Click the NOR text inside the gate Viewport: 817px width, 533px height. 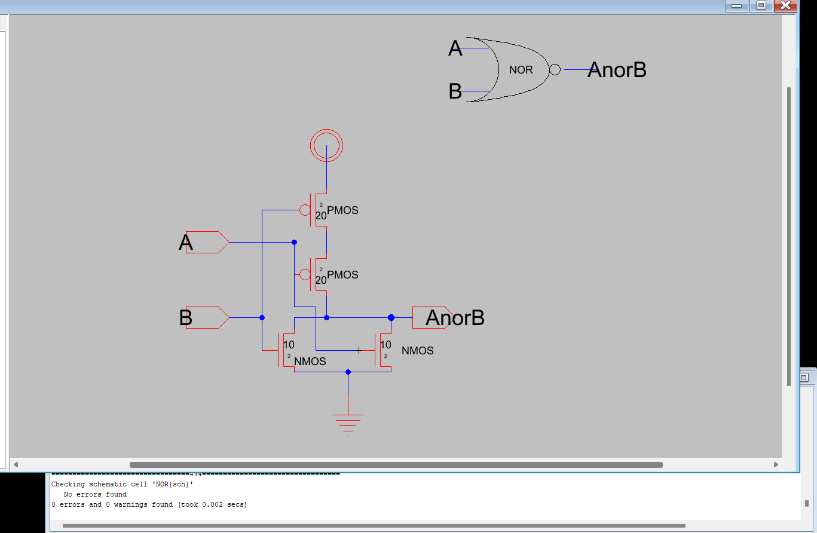pos(521,70)
